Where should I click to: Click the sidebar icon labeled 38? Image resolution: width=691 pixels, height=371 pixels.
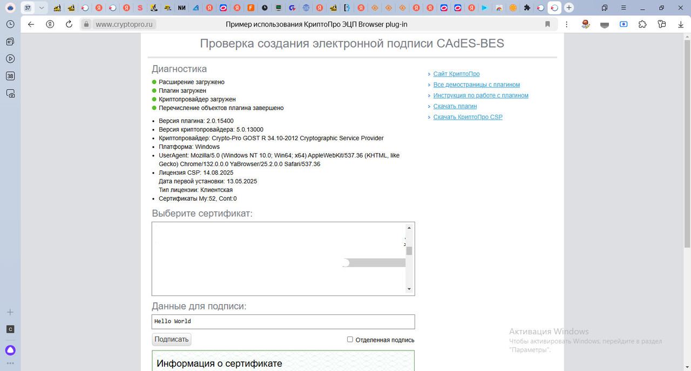point(10,76)
